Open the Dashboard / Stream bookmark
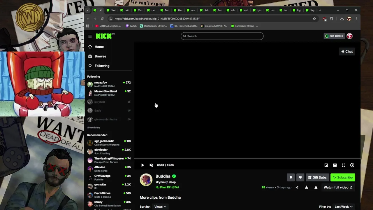Viewport: 373px width, 210px height. point(153,26)
